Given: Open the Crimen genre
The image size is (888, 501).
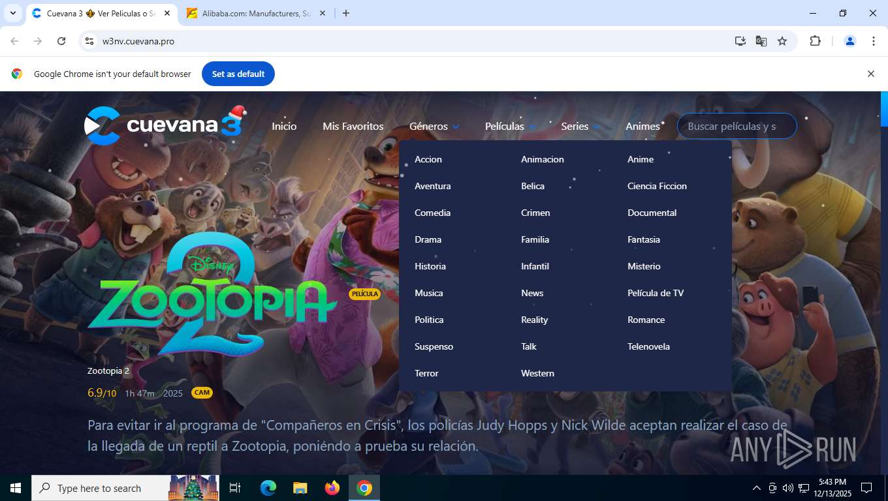Looking at the screenshot, I should [x=535, y=213].
